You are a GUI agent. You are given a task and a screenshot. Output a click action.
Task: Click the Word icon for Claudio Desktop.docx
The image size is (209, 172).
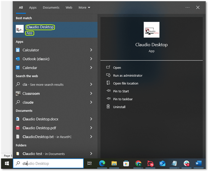pyautogui.click(x=18, y=119)
